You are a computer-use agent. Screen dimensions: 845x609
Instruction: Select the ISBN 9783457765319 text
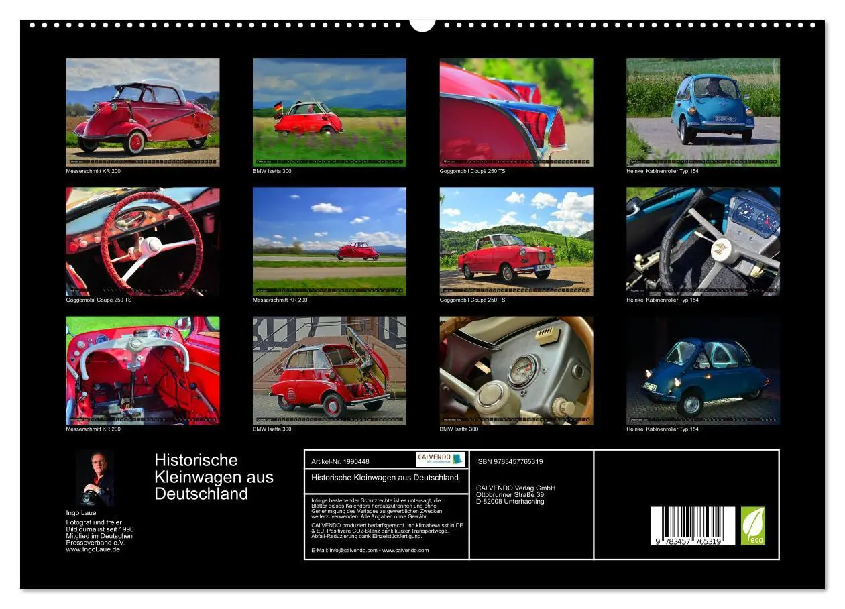510,461
